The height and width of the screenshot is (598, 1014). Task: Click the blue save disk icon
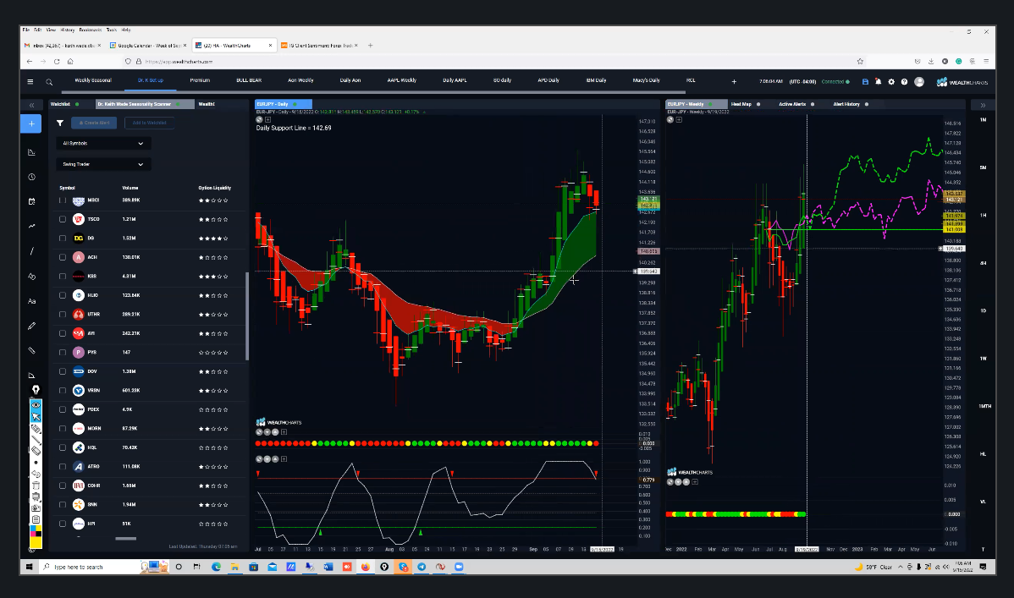[x=865, y=82]
